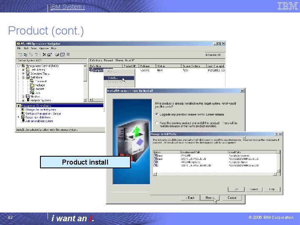Click the tree pane scroll-up arrow
300x225 pixels.
[85, 66]
